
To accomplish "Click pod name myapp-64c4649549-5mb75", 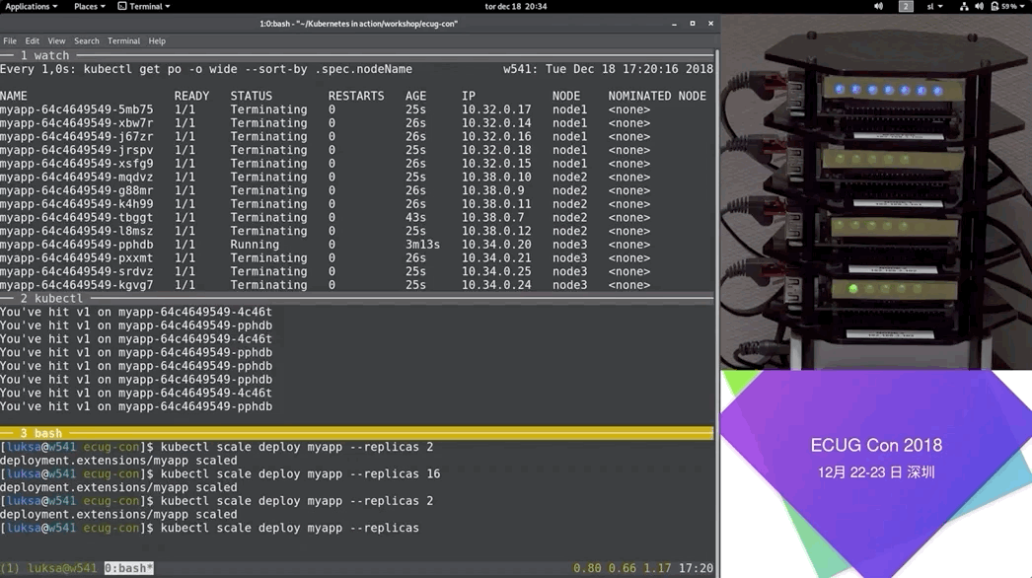I will click(x=76, y=109).
